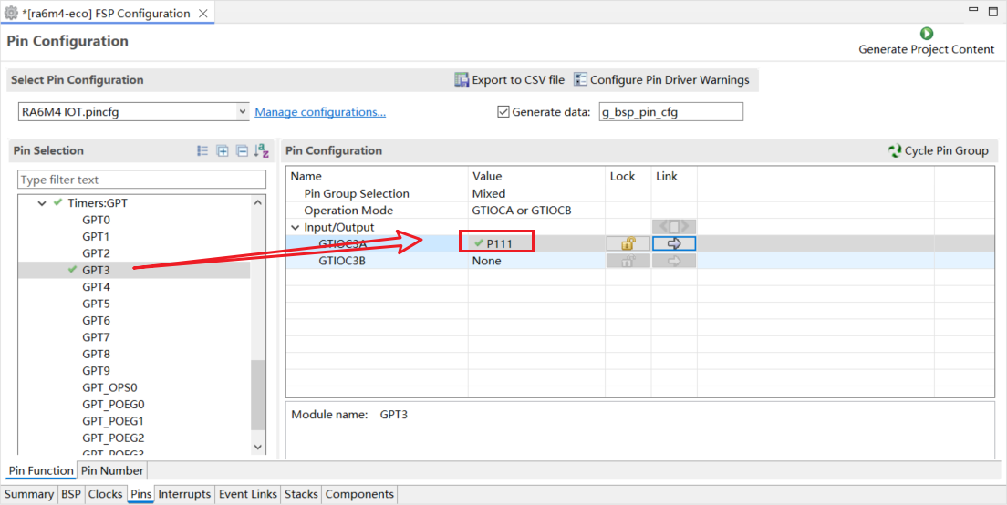
Task: Click the Export to CSV file icon
Action: coord(462,79)
